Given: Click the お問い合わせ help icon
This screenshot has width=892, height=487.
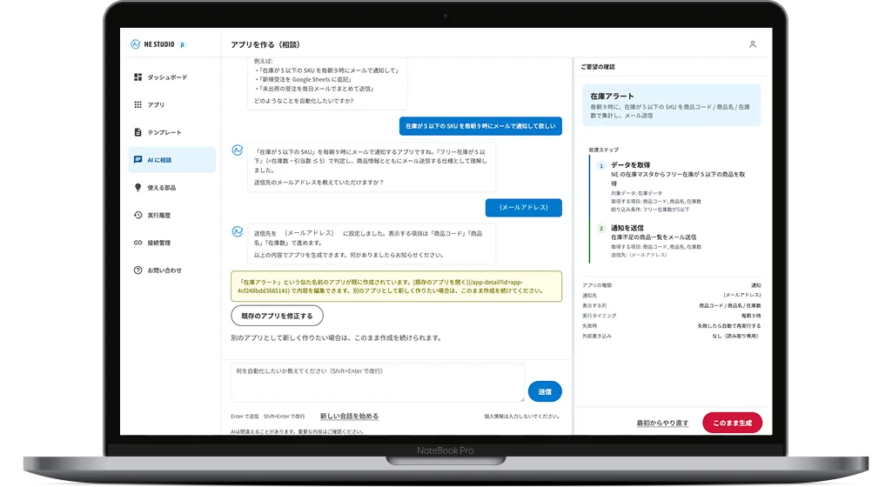Looking at the screenshot, I should tap(137, 270).
